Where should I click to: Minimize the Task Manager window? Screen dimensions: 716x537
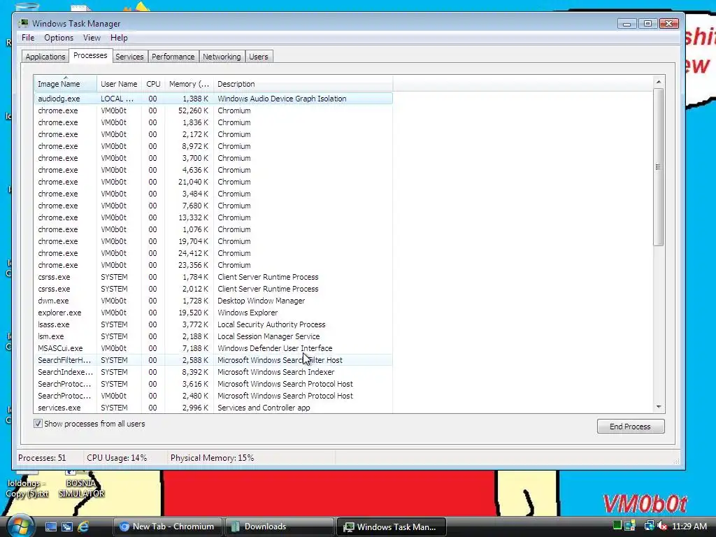pyautogui.click(x=627, y=23)
